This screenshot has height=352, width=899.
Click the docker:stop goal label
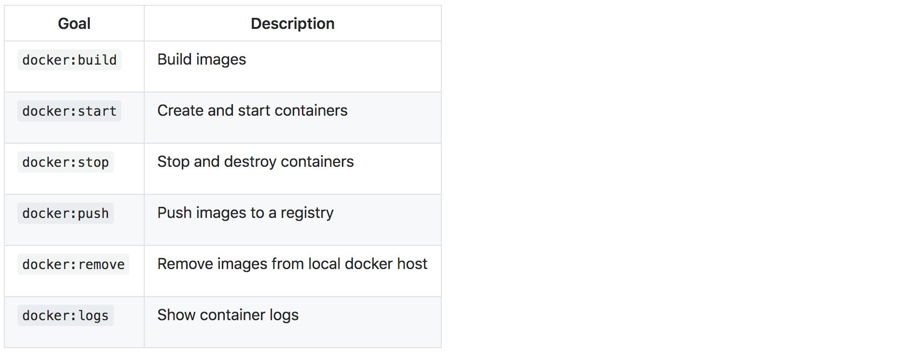pos(66,162)
